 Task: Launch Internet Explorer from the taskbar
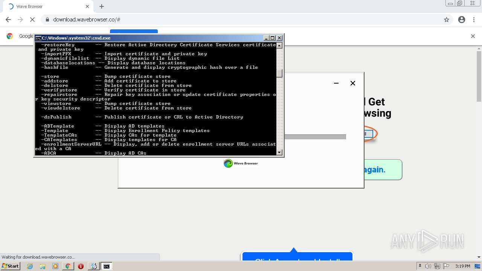tap(30, 266)
